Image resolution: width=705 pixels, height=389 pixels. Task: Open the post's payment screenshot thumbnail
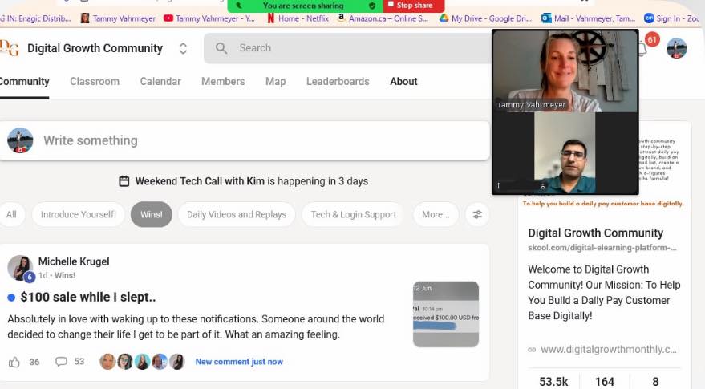coord(446,314)
